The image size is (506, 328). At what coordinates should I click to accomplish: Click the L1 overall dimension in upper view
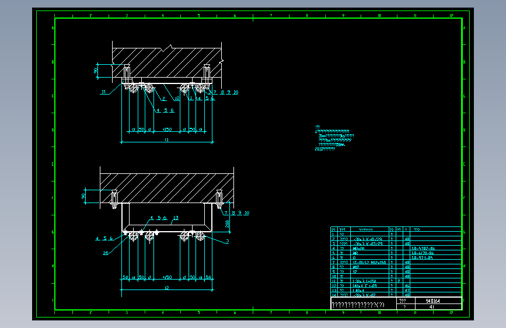coord(166,139)
